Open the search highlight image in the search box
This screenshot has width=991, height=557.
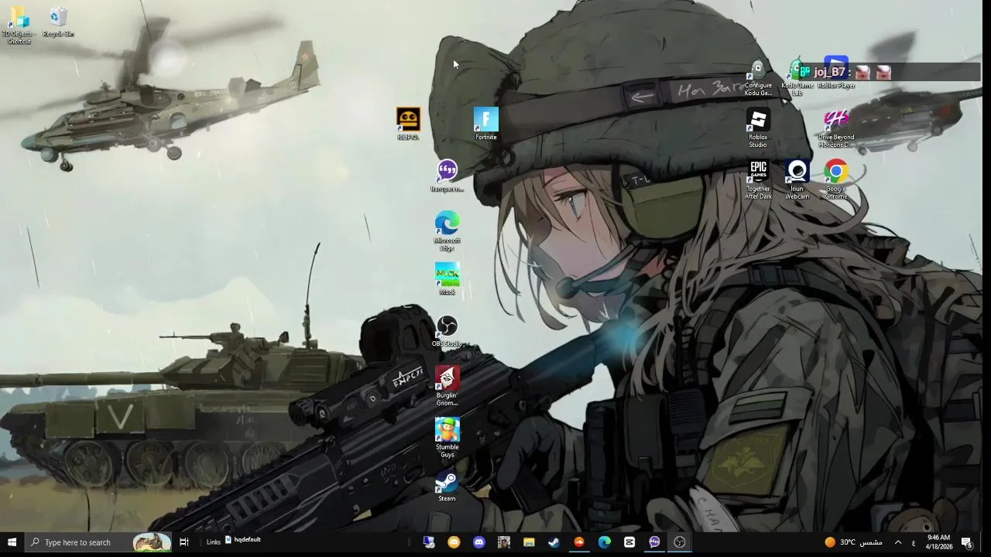pyautogui.click(x=152, y=542)
